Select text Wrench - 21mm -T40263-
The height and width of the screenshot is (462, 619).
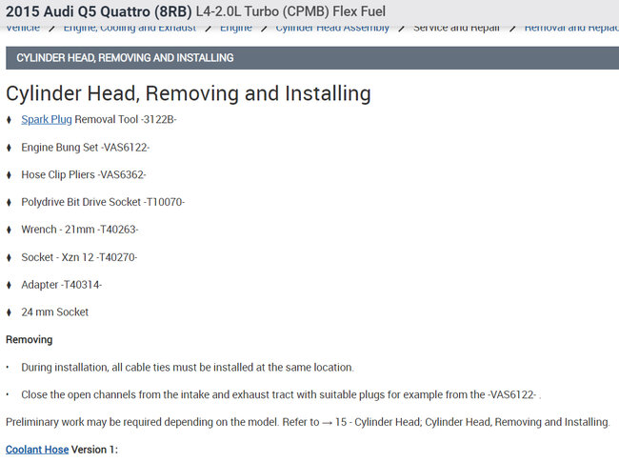(x=80, y=230)
